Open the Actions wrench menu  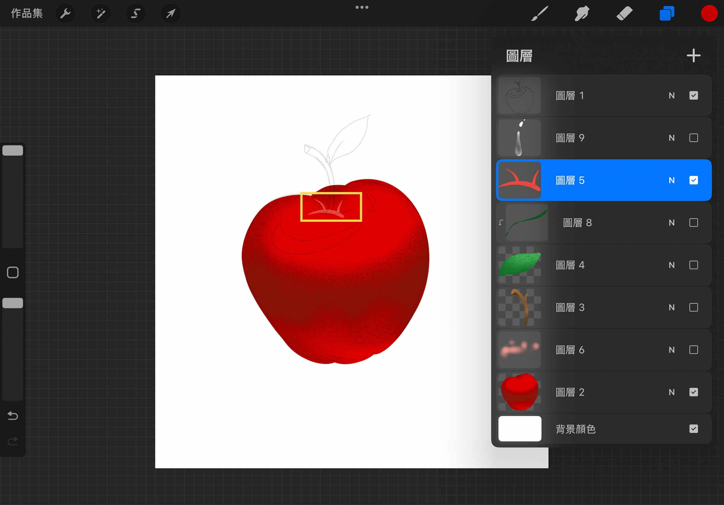65,14
